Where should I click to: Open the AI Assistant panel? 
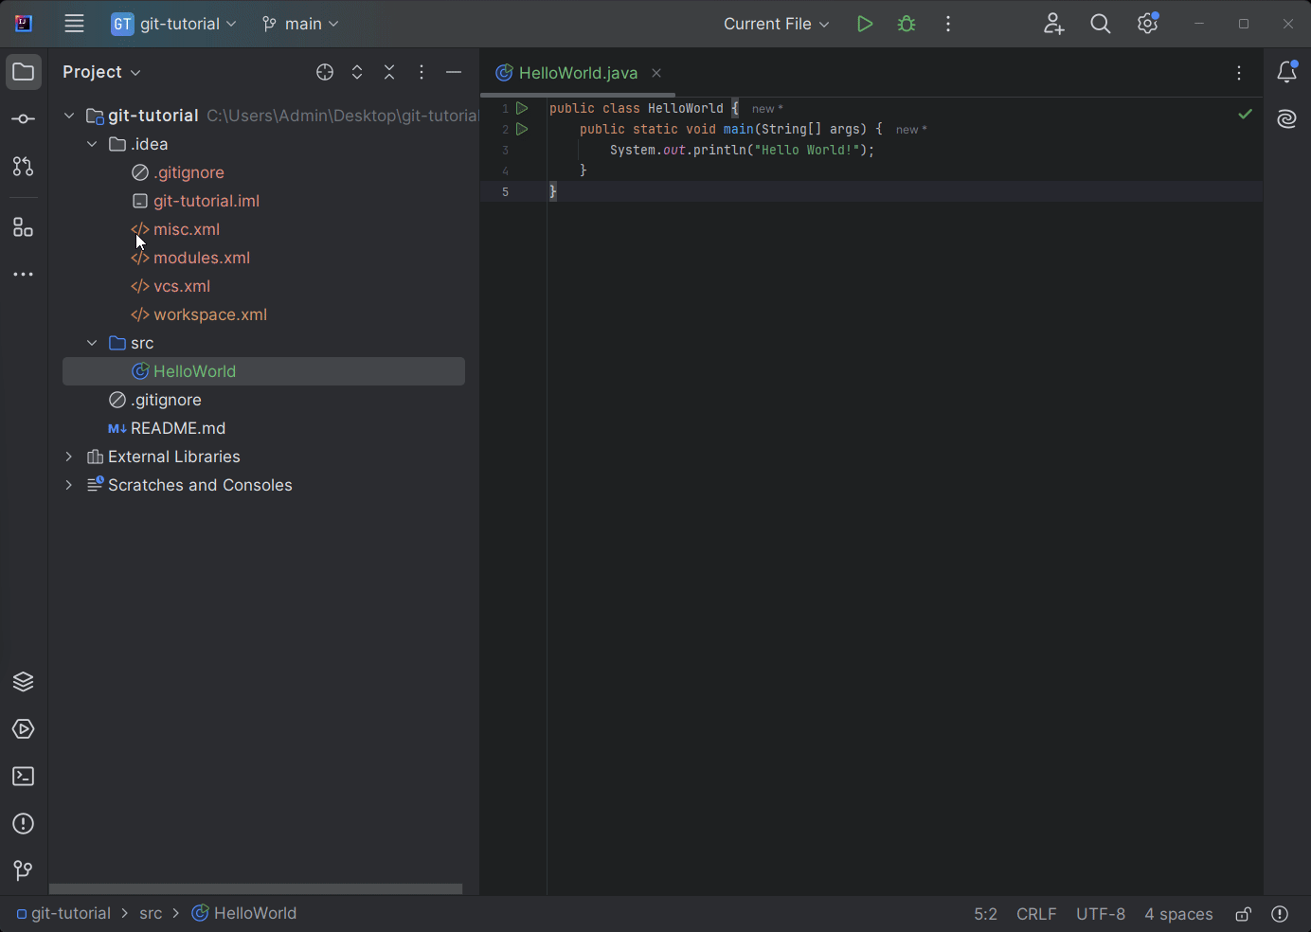(1286, 119)
